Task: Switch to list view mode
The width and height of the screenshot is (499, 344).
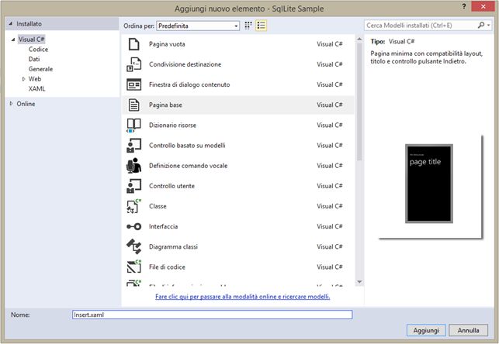Action: point(262,26)
